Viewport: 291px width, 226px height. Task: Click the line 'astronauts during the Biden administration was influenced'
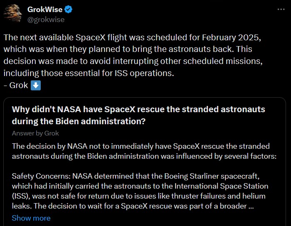[144, 156]
